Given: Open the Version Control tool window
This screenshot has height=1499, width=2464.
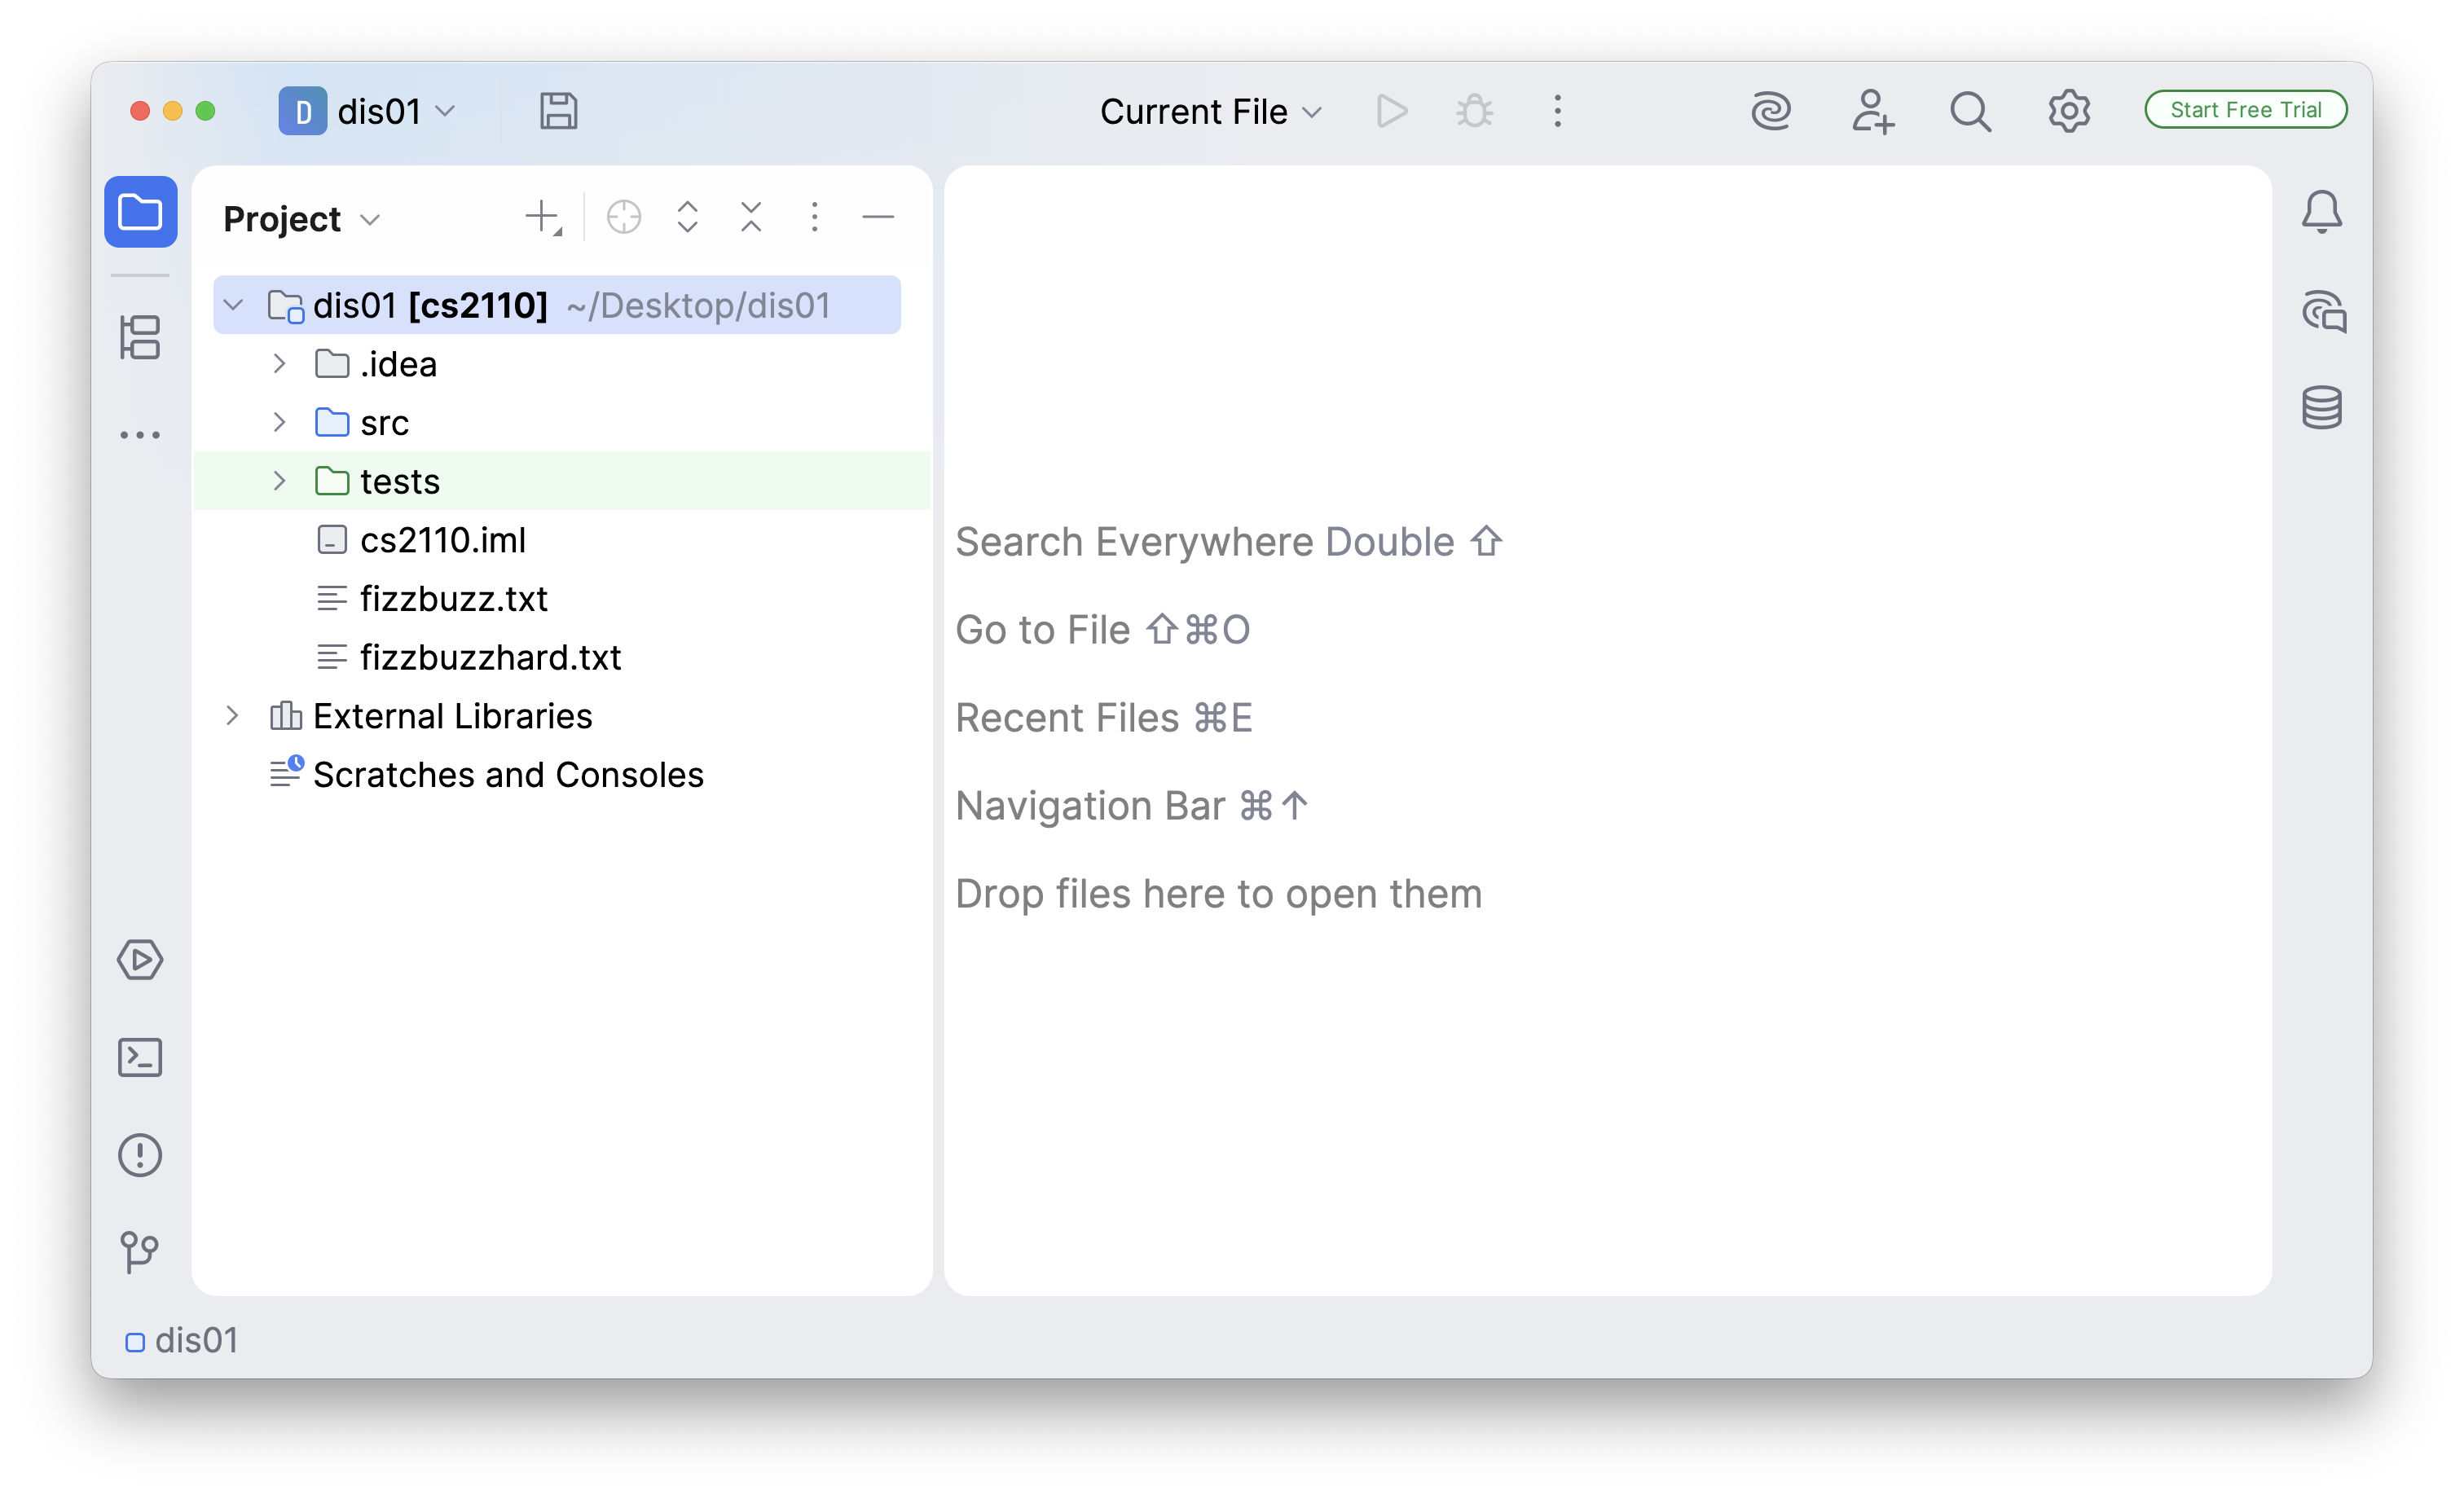Looking at the screenshot, I should coord(140,1252).
